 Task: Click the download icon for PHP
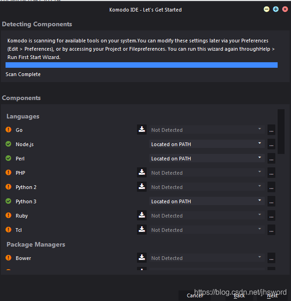pos(142,172)
